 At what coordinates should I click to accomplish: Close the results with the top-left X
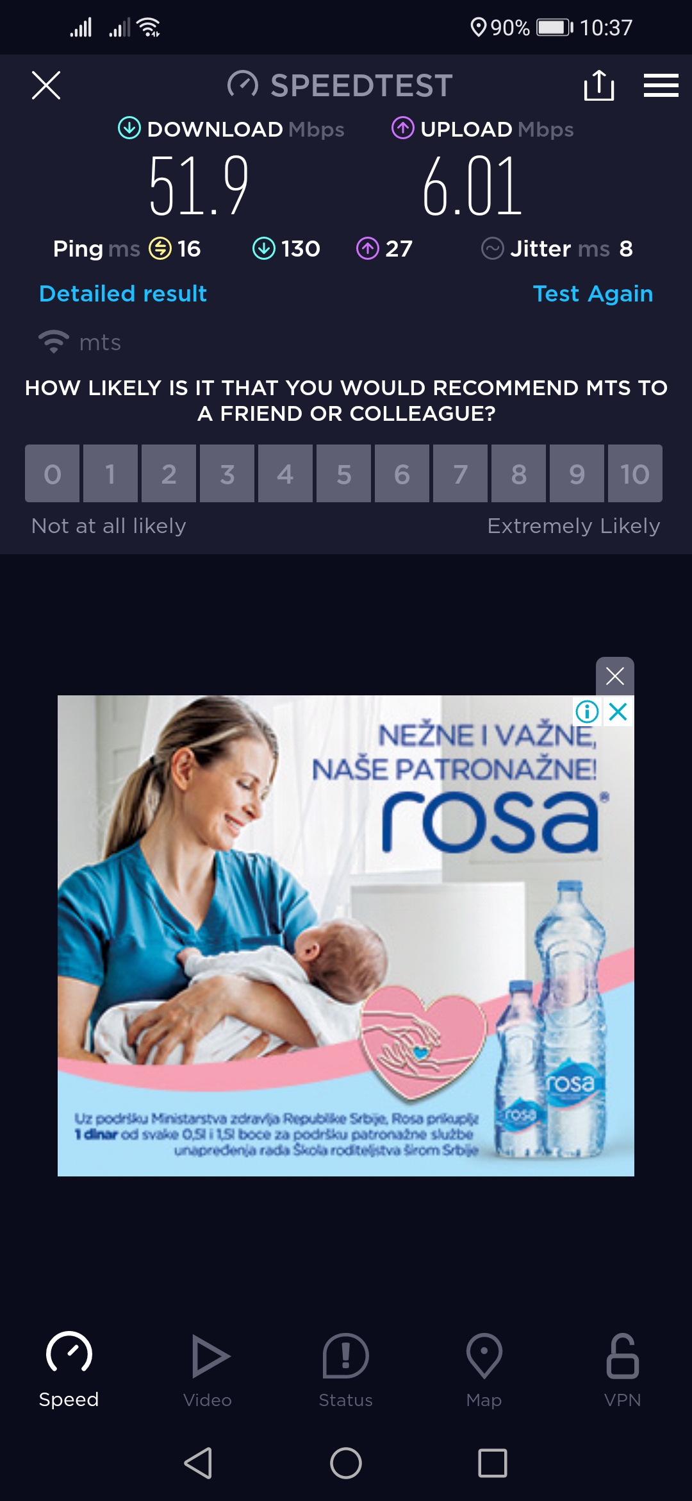pyautogui.click(x=46, y=85)
